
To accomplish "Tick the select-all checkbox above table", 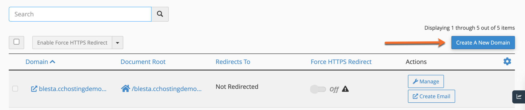I will pos(16,42).
